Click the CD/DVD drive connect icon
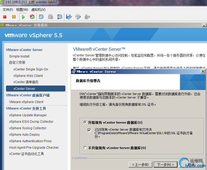 pyautogui.click(x=78, y=17)
